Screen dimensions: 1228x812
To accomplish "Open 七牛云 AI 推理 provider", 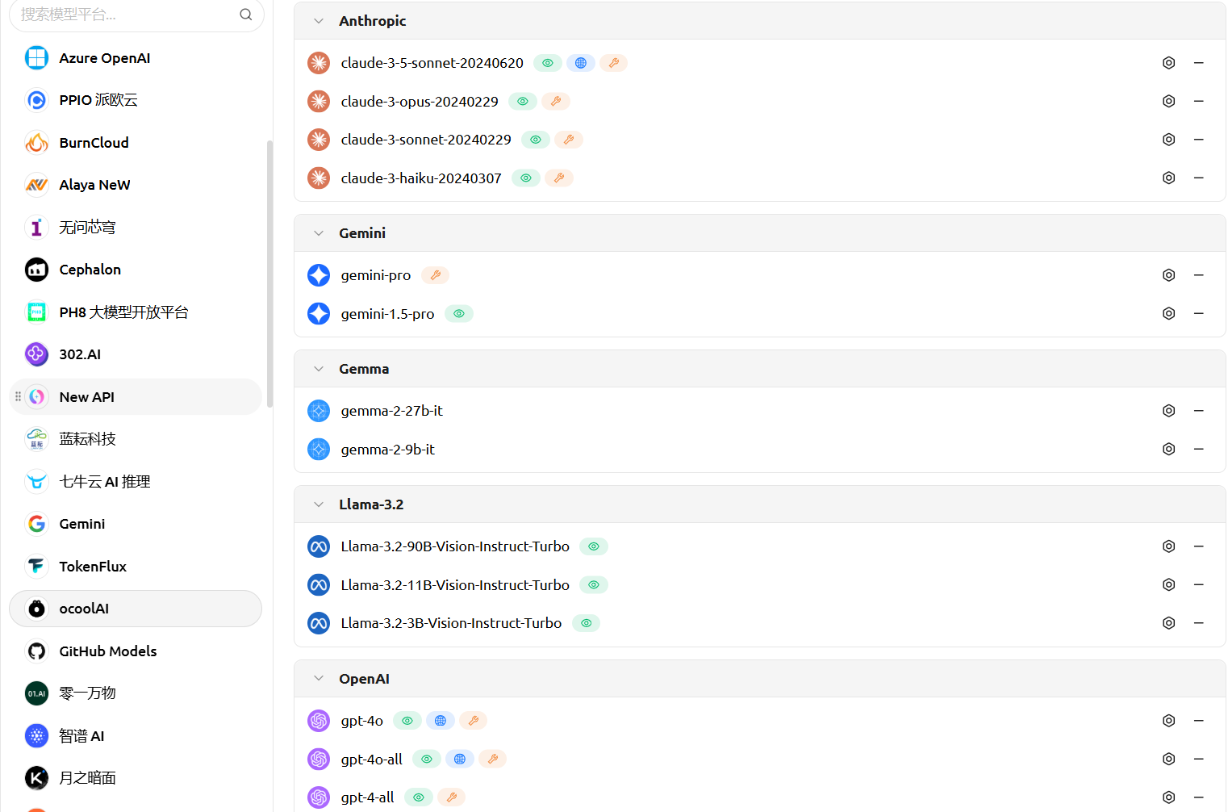I will [x=136, y=482].
